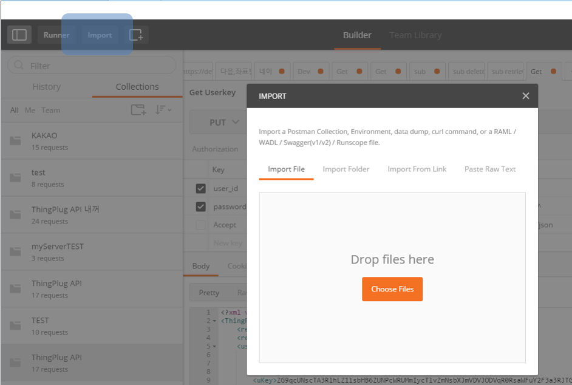Switch to the sub retrie request tab

(x=505, y=72)
